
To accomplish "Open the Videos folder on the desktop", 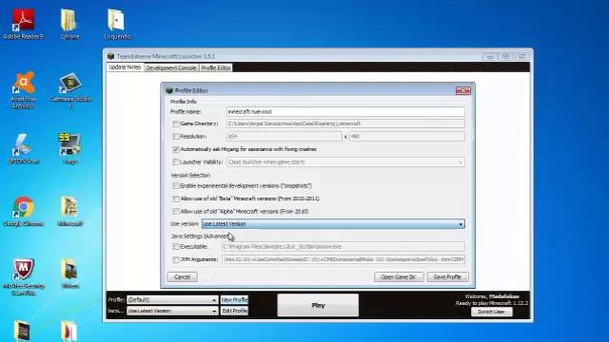I will tap(69, 274).
